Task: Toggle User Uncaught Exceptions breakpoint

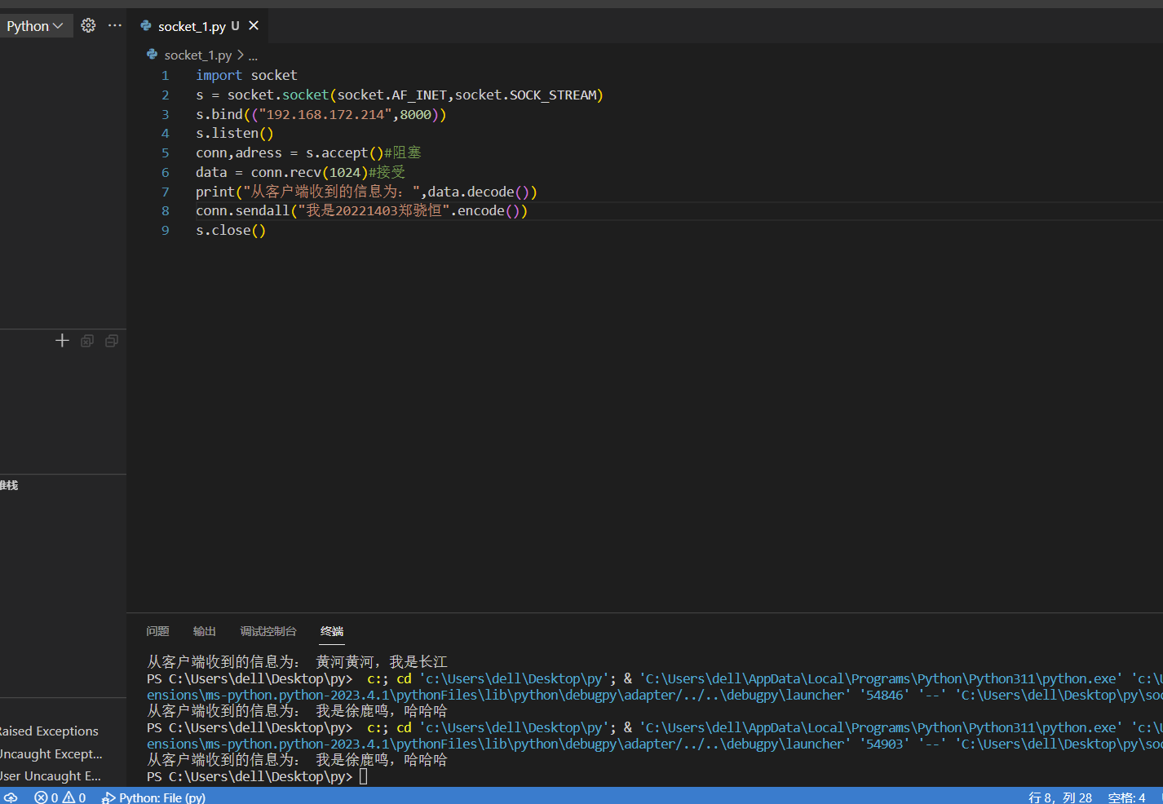Action: pos(51,775)
